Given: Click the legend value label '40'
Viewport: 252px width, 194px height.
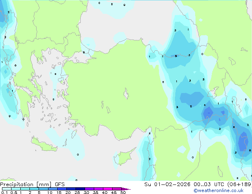Looking at the screenshot, I should 105,192.
